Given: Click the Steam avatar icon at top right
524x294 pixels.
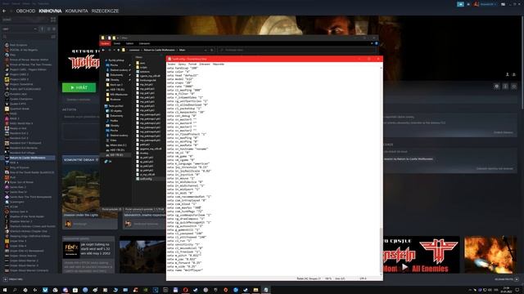Looking at the screenshot, I should [477, 4].
